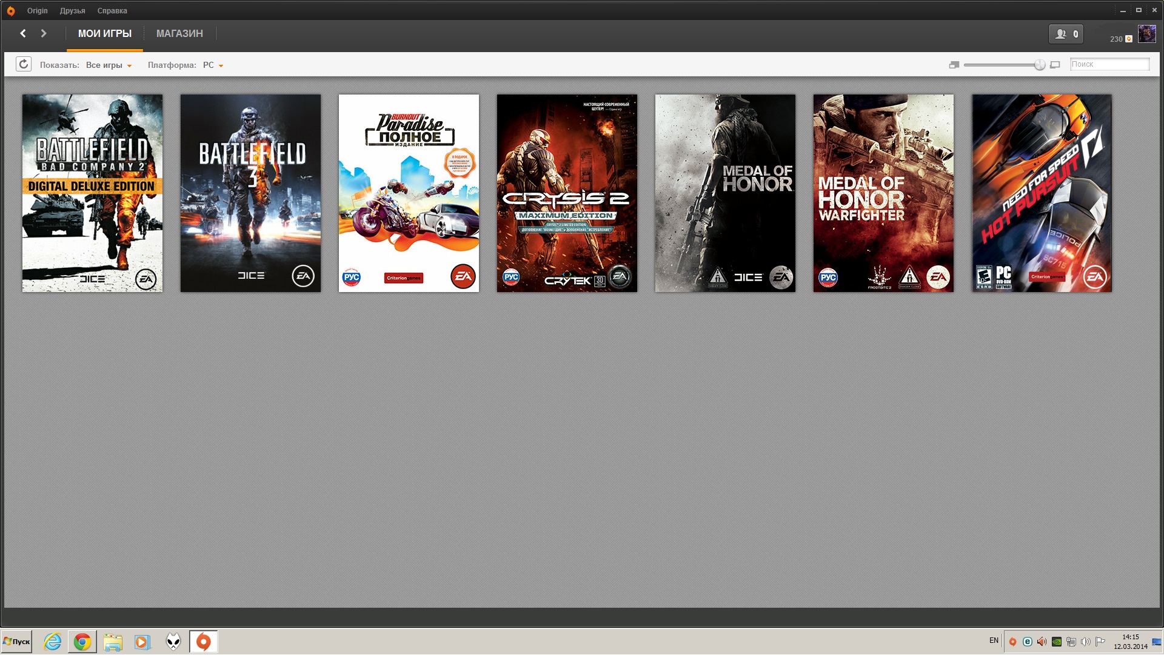Click the tile size slider handle
The image size is (1164, 655).
click(1039, 65)
